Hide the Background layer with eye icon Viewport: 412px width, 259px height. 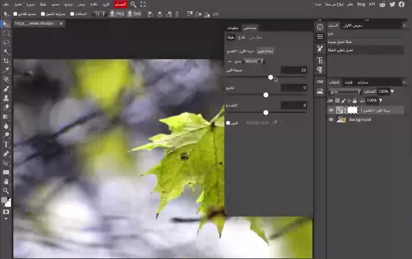coord(331,119)
